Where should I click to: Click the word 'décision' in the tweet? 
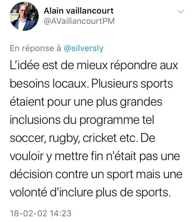(x=31, y=174)
